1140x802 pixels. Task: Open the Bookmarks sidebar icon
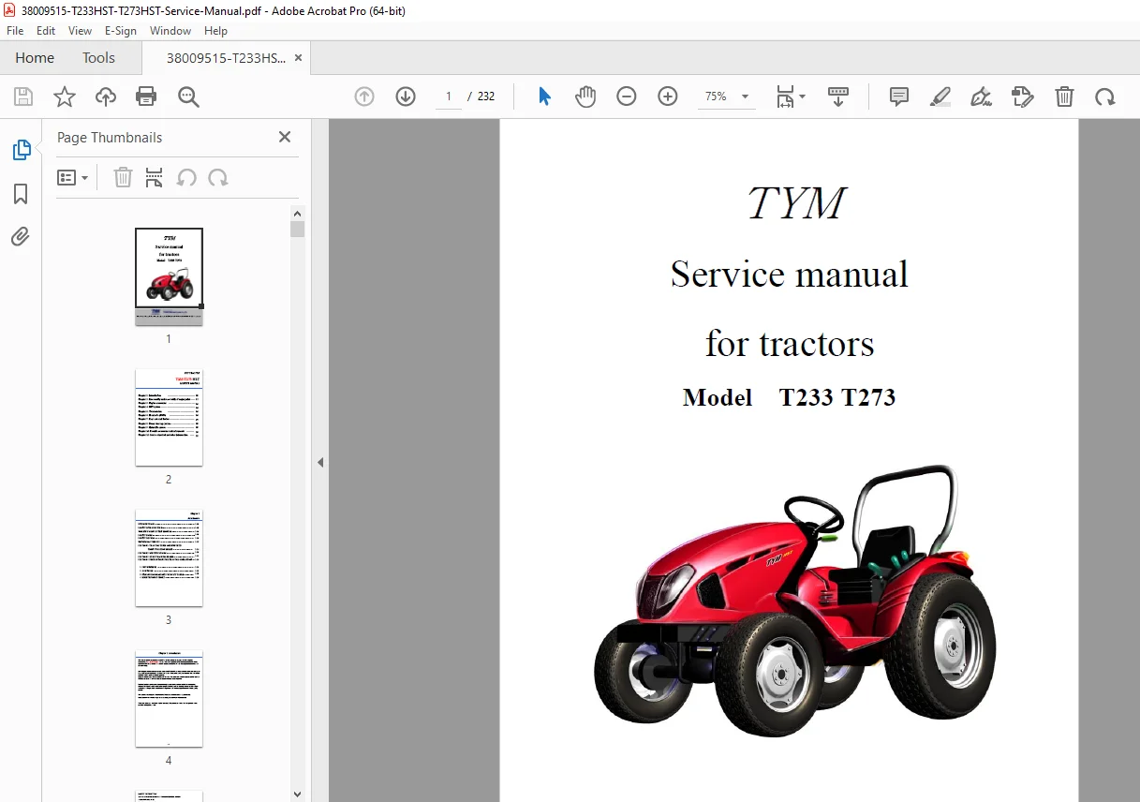(21, 194)
